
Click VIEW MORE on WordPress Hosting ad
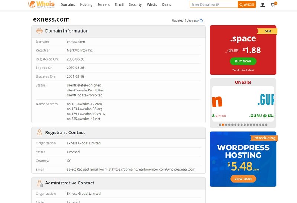point(243,179)
